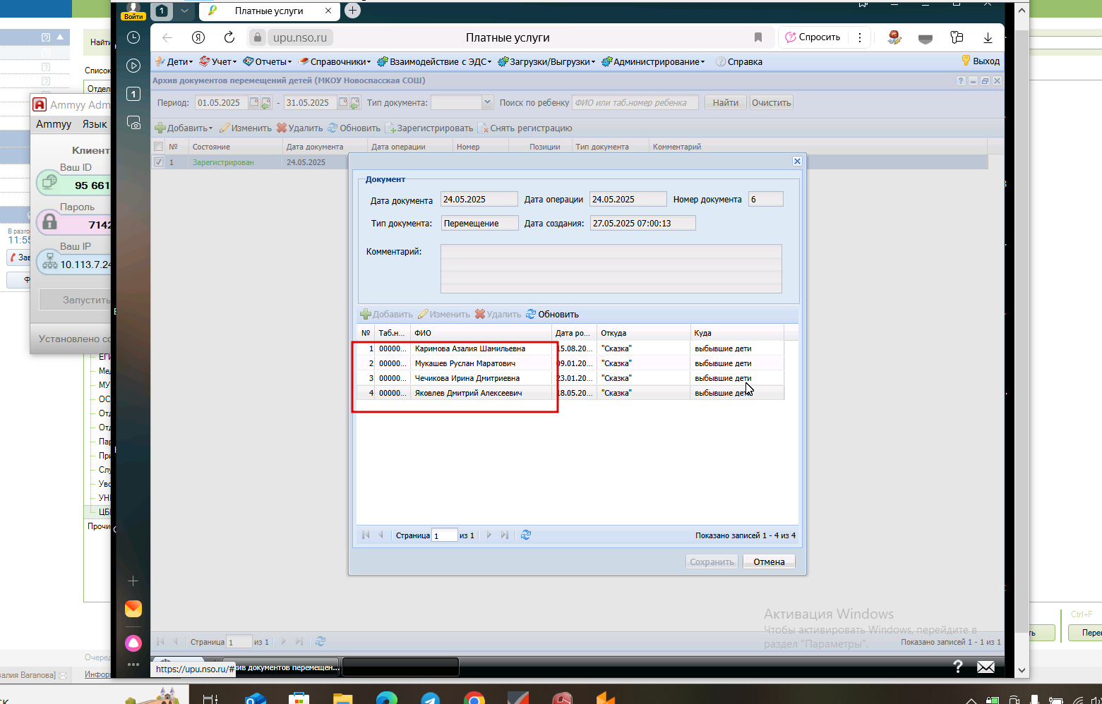Open Microsoft Store from the taskbar
This screenshot has height=704, width=1102.
(299, 698)
